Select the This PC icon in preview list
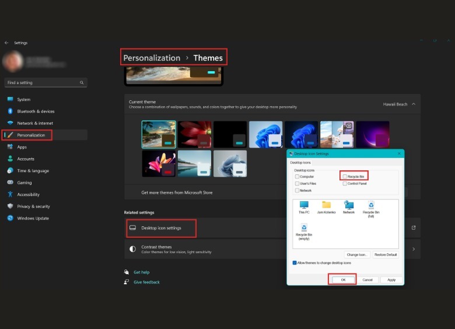This screenshot has height=329, width=455. [x=304, y=205]
